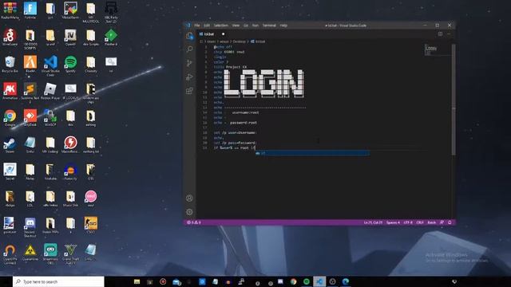Open the Search view in VS Code activity bar
This screenshot has height=287, width=511.
(189, 49)
